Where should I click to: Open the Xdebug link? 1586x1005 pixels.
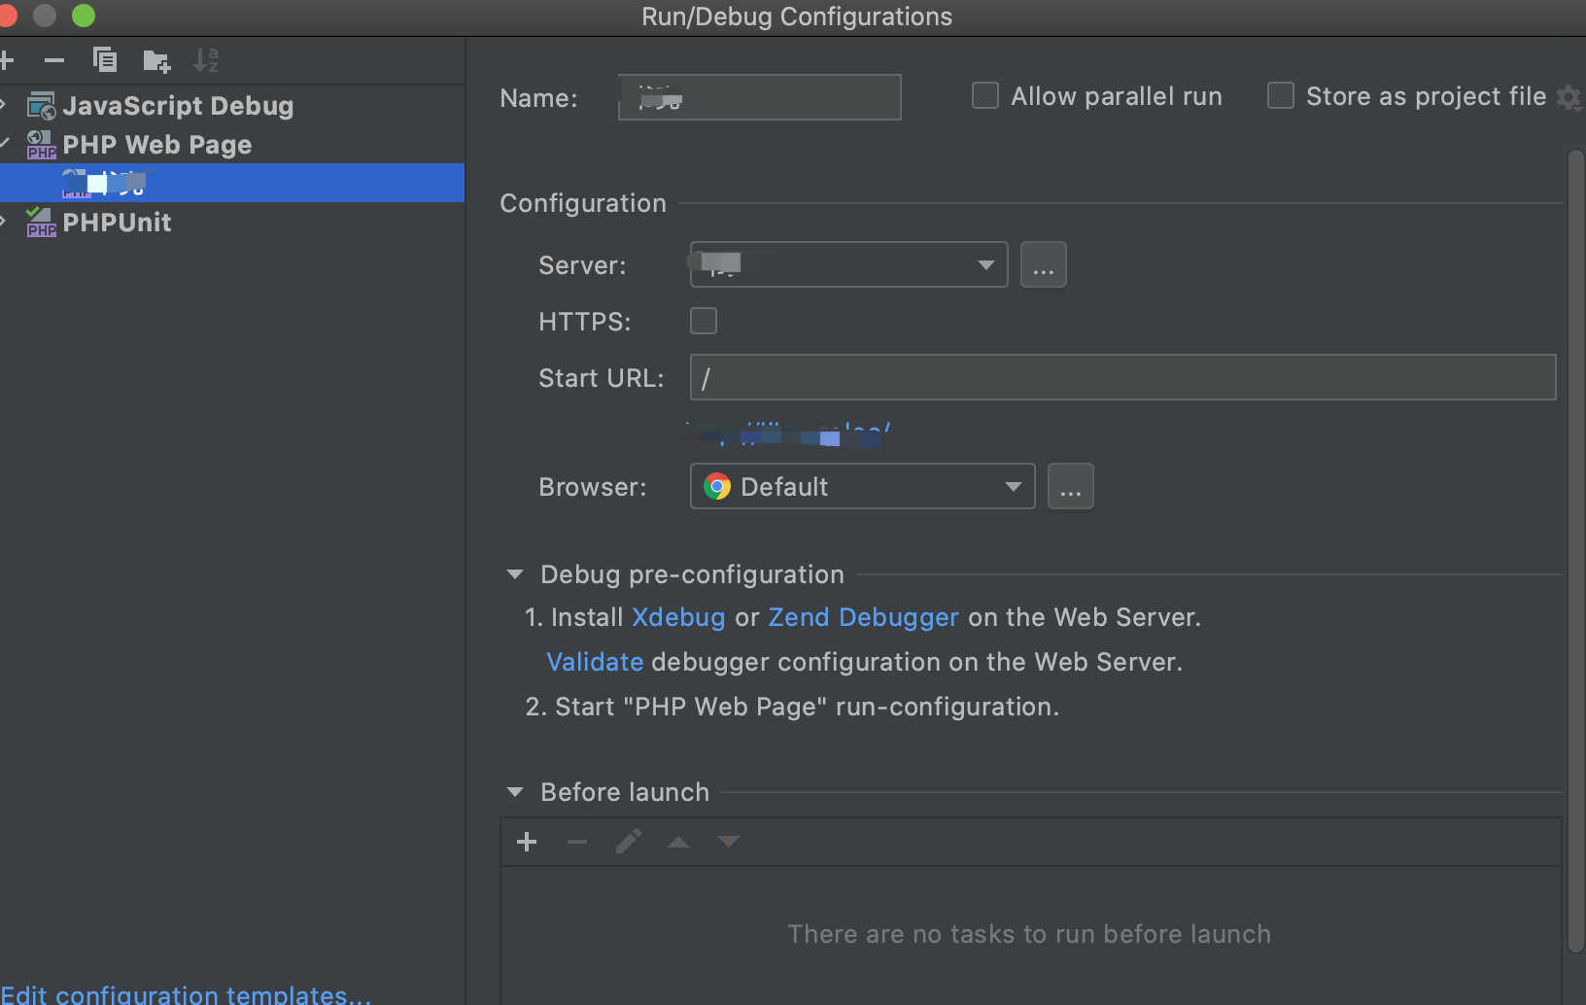(x=678, y=617)
